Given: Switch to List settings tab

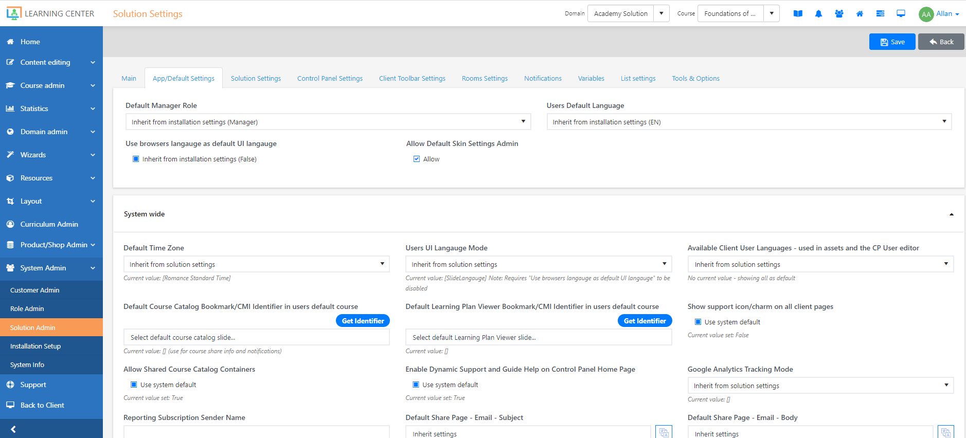Looking at the screenshot, I should click(x=638, y=78).
